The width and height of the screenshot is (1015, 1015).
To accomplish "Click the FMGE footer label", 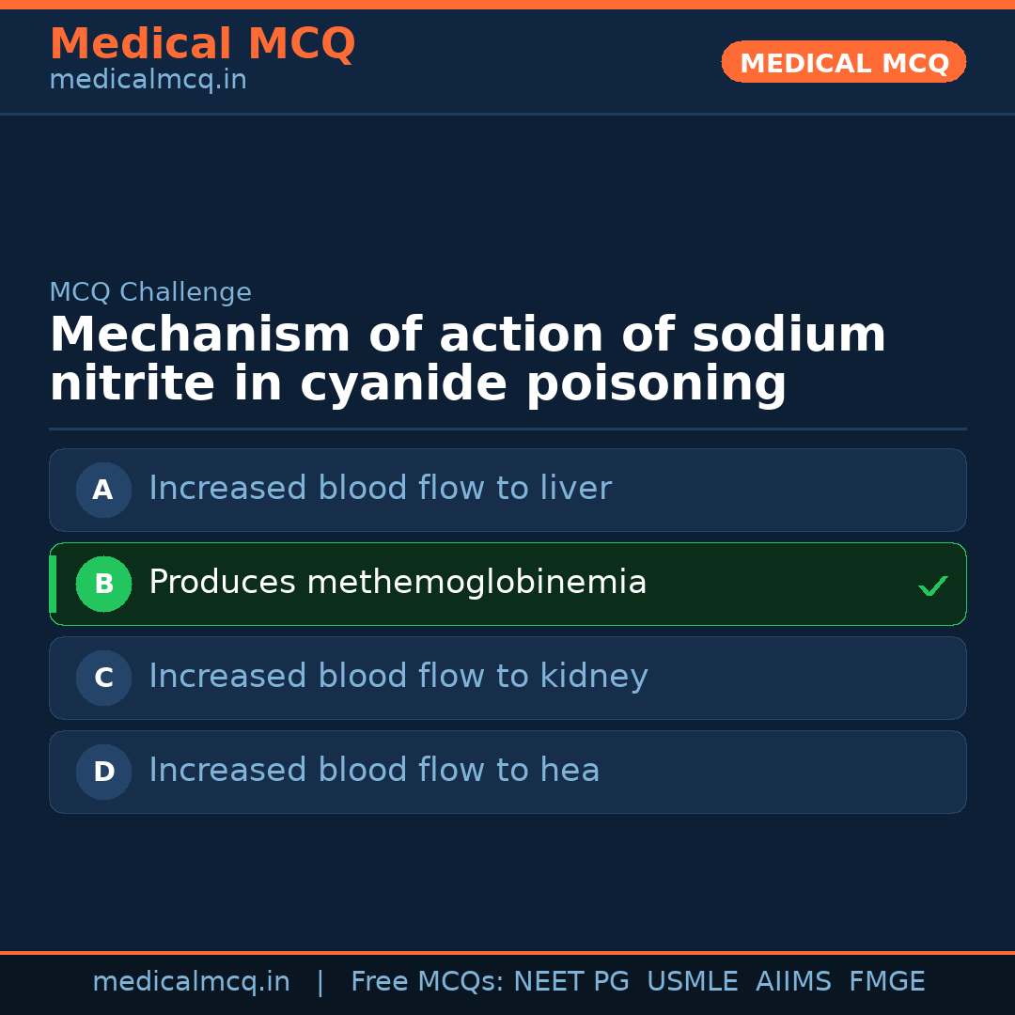I will (886, 982).
